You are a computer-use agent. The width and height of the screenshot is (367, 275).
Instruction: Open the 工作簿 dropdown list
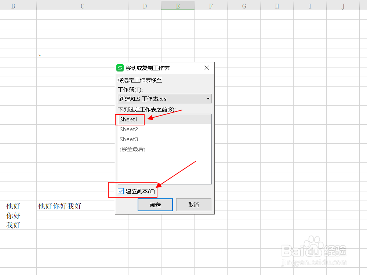tap(164, 99)
